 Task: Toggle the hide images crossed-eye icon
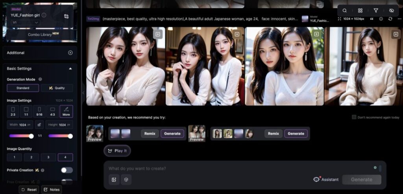tap(391, 11)
